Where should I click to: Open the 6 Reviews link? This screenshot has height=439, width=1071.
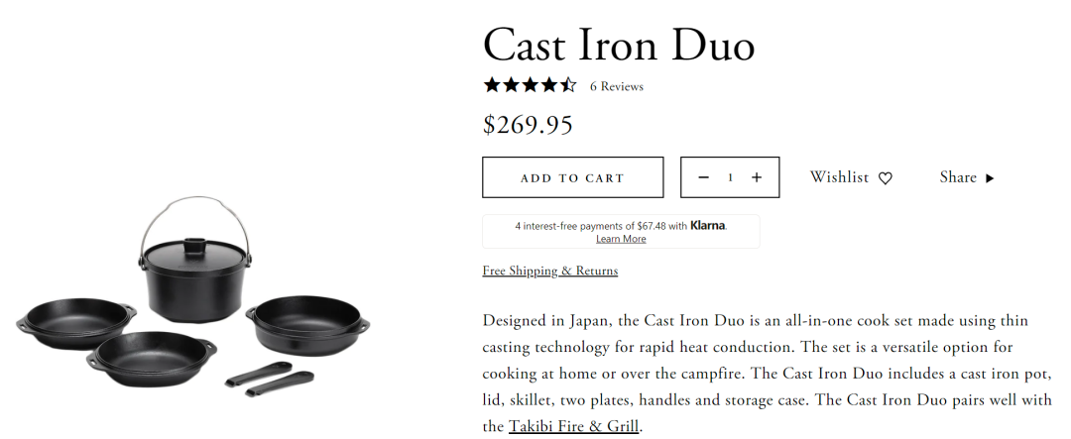[617, 86]
